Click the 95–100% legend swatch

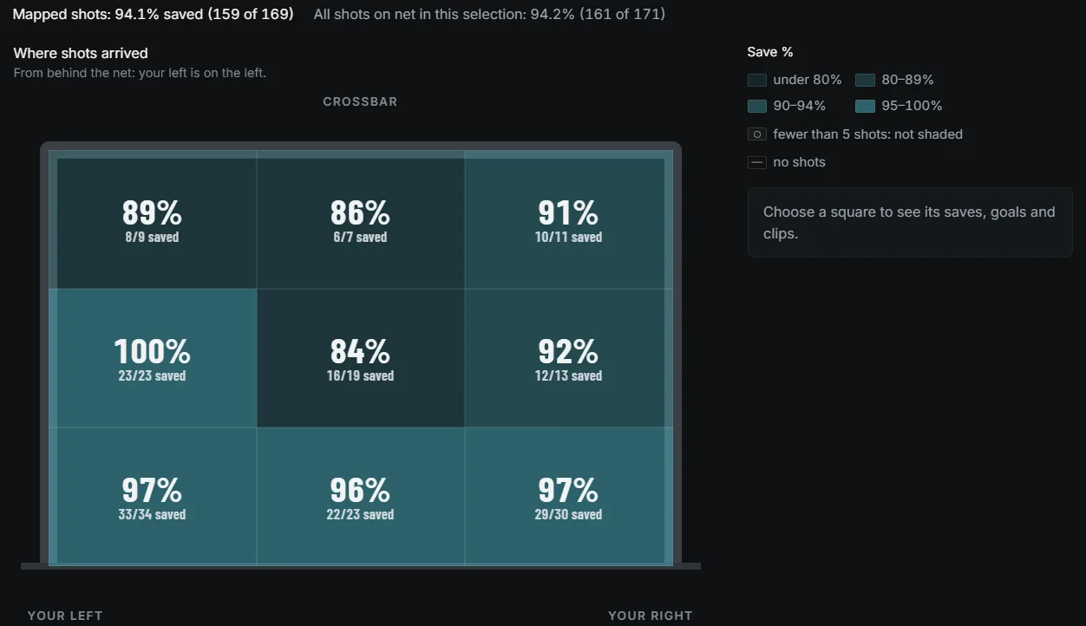click(x=865, y=107)
